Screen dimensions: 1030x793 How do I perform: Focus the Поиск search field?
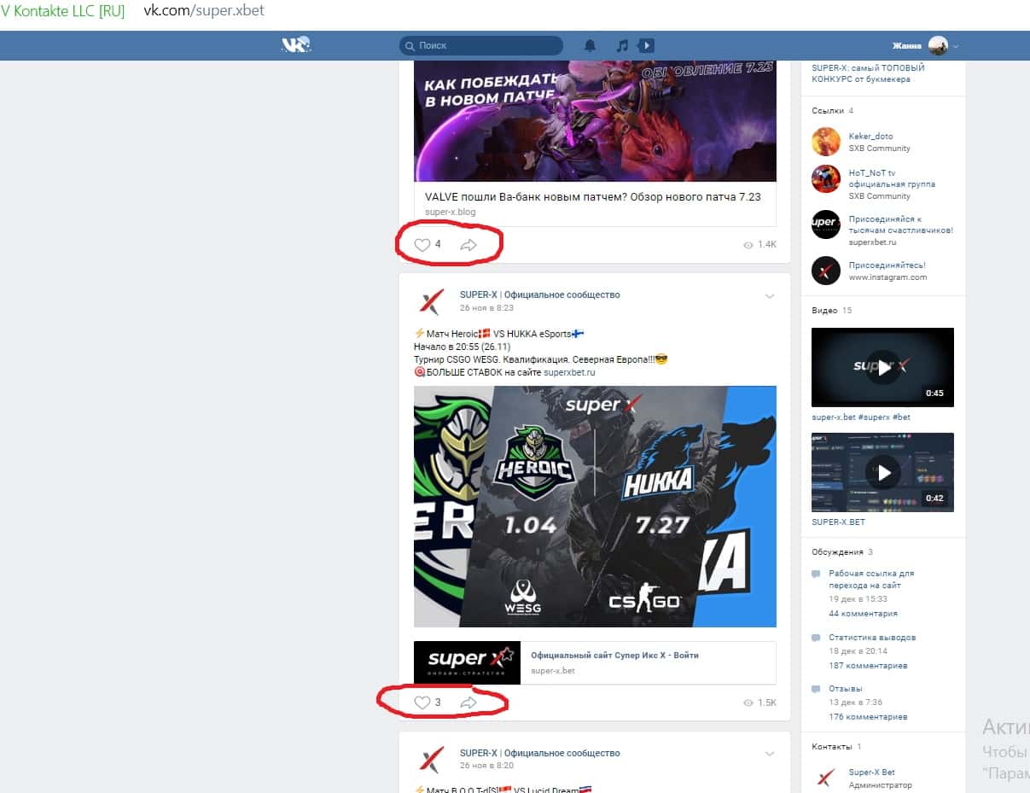pyautogui.click(x=481, y=45)
